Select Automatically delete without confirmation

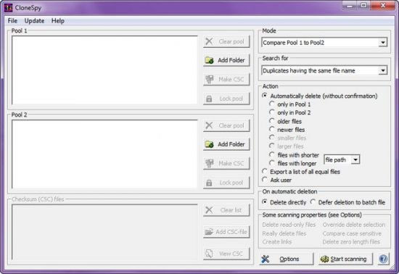[x=320, y=96]
